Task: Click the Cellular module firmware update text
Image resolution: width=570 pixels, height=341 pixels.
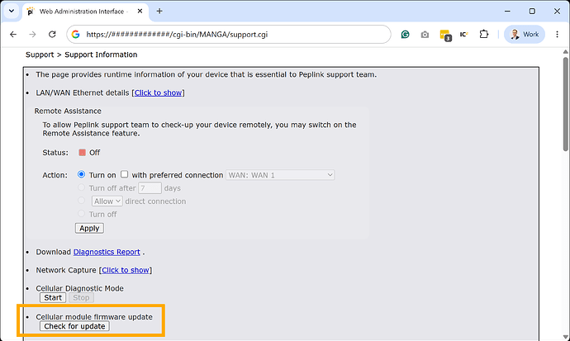Action: tap(94, 317)
